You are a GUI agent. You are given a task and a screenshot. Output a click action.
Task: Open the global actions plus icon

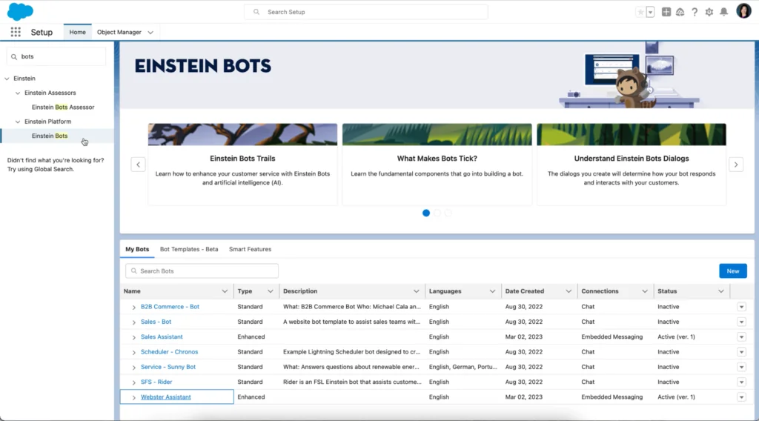click(x=666, y=12)
